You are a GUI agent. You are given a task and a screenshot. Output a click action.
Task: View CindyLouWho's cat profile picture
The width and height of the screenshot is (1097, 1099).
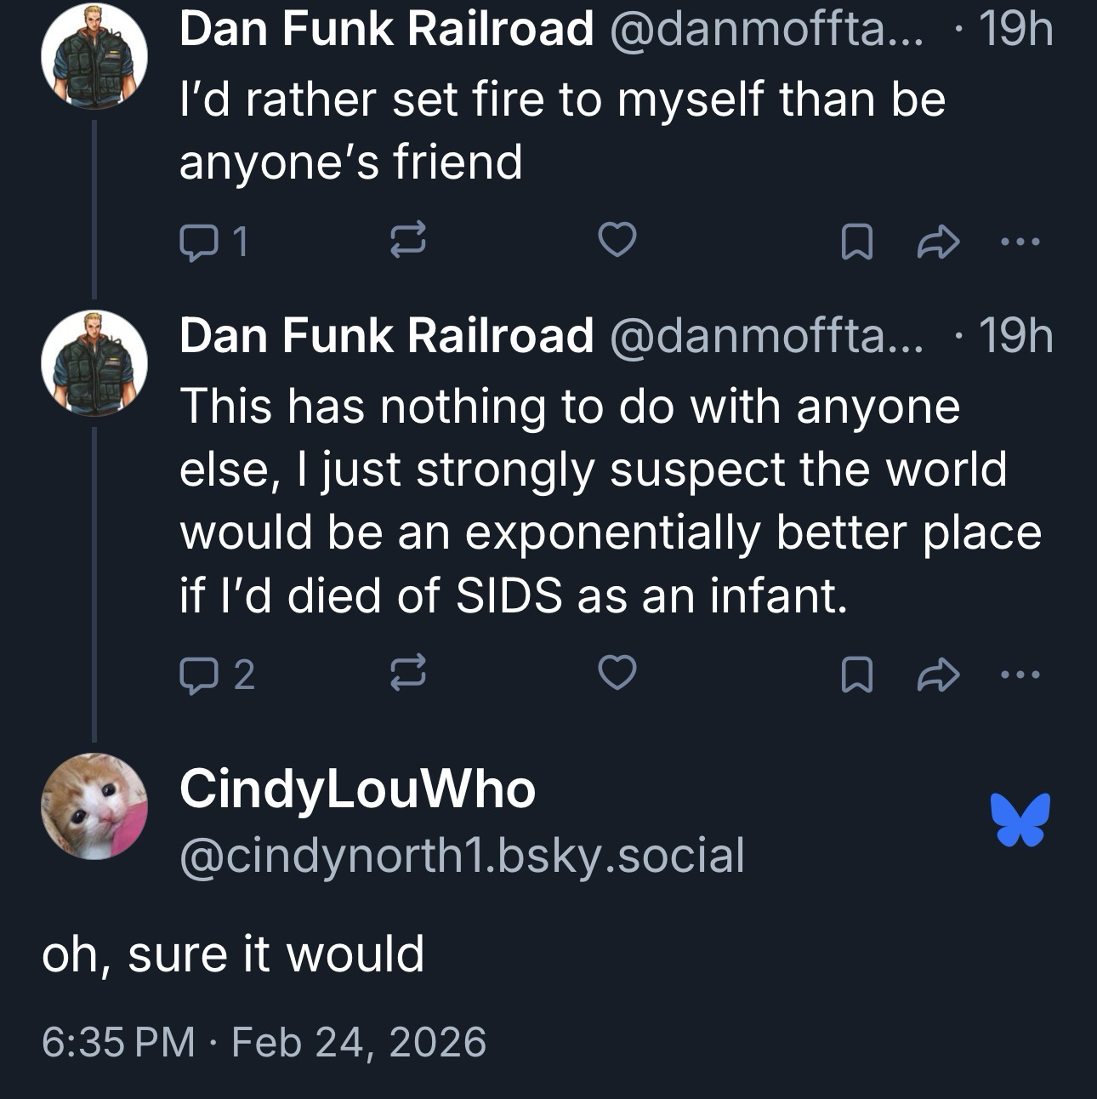point(94,806)
